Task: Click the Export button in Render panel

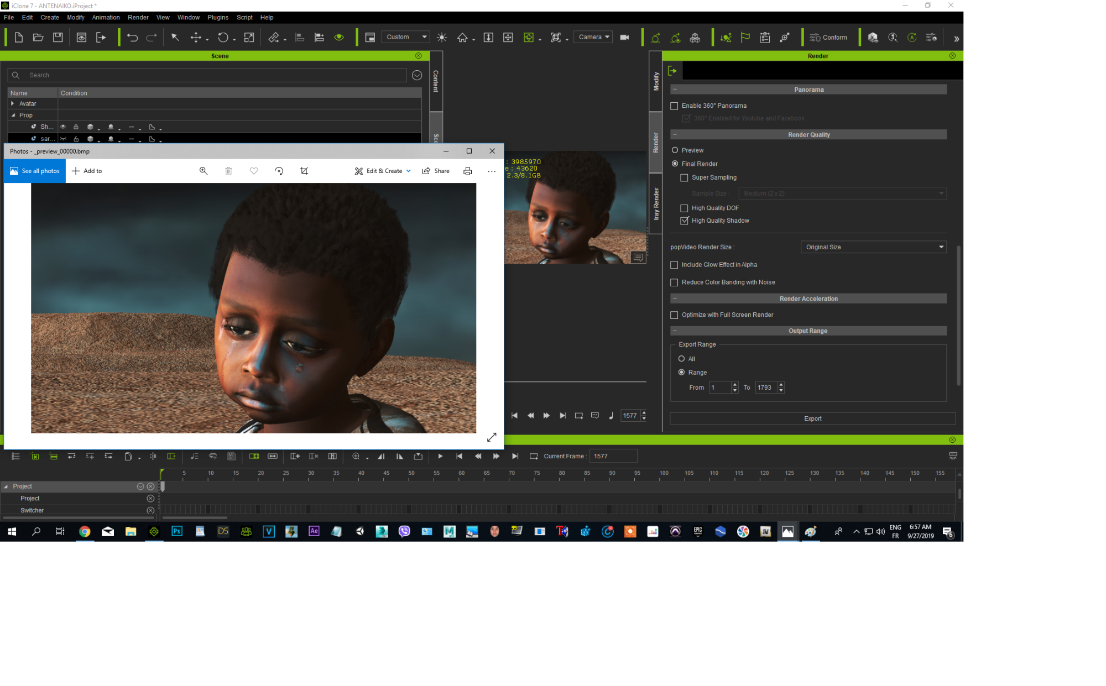Action: point(812,419)
